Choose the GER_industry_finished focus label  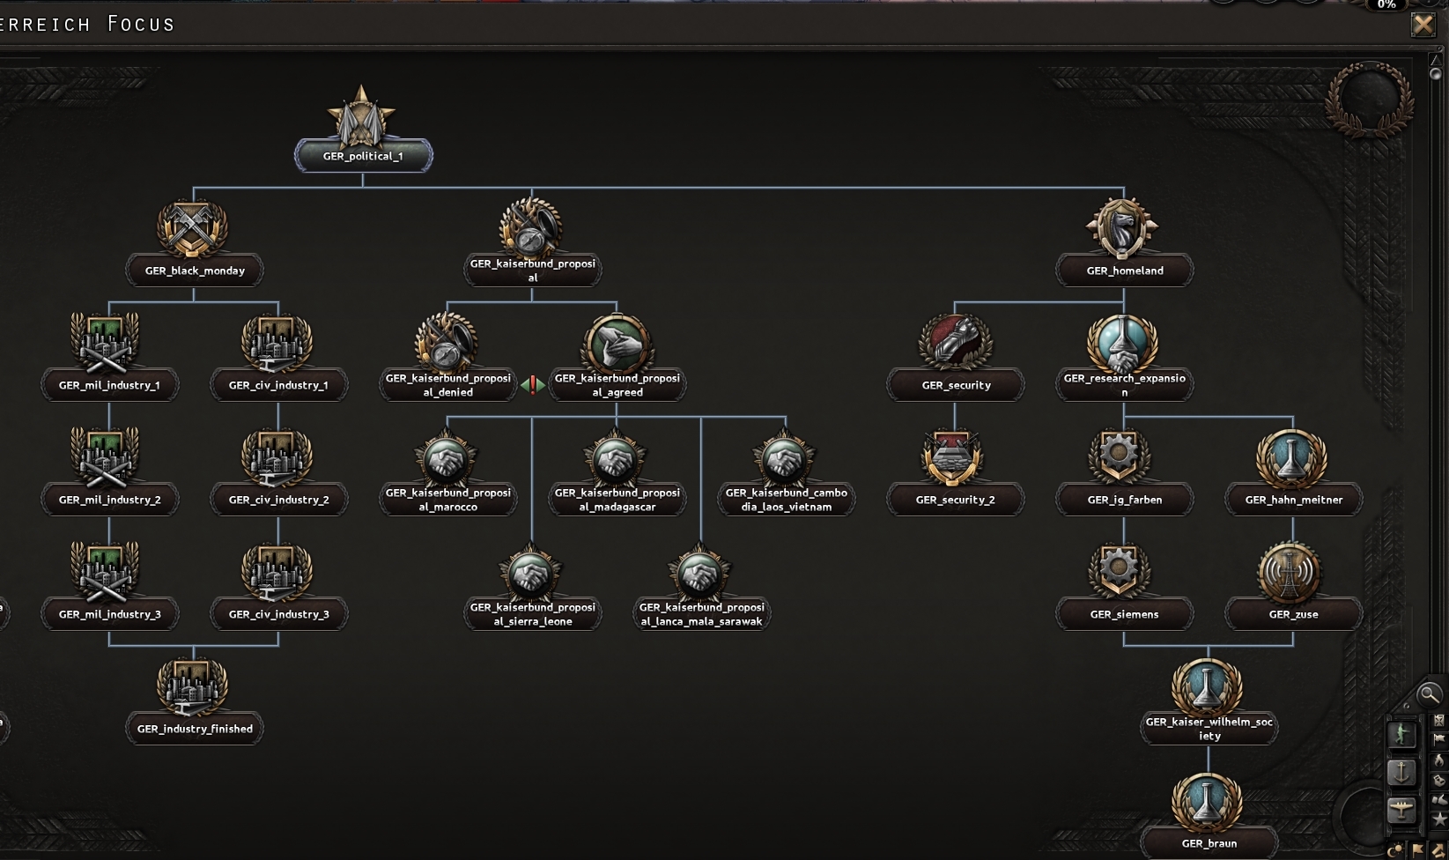tap(195, 729)
